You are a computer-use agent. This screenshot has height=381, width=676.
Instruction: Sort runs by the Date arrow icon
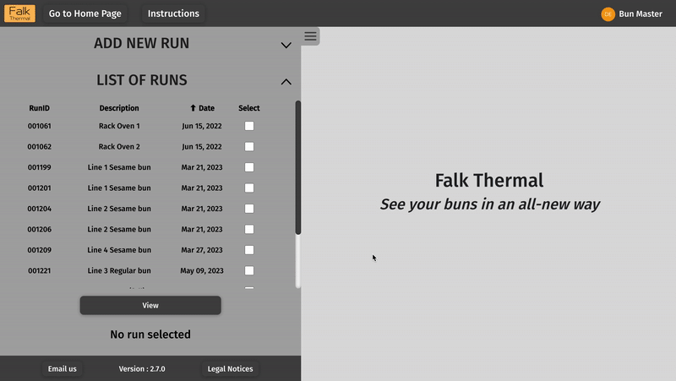pyautogui.click(x=194, y=108)
